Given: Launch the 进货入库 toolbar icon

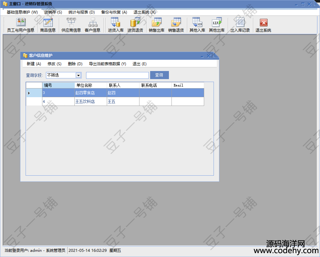Looking at the screenshot, I should pyautogui.click(x=116, y=25).
